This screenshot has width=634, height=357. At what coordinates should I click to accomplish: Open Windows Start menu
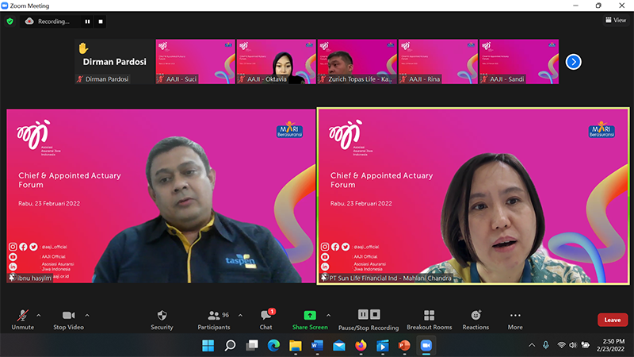(208, 346)
